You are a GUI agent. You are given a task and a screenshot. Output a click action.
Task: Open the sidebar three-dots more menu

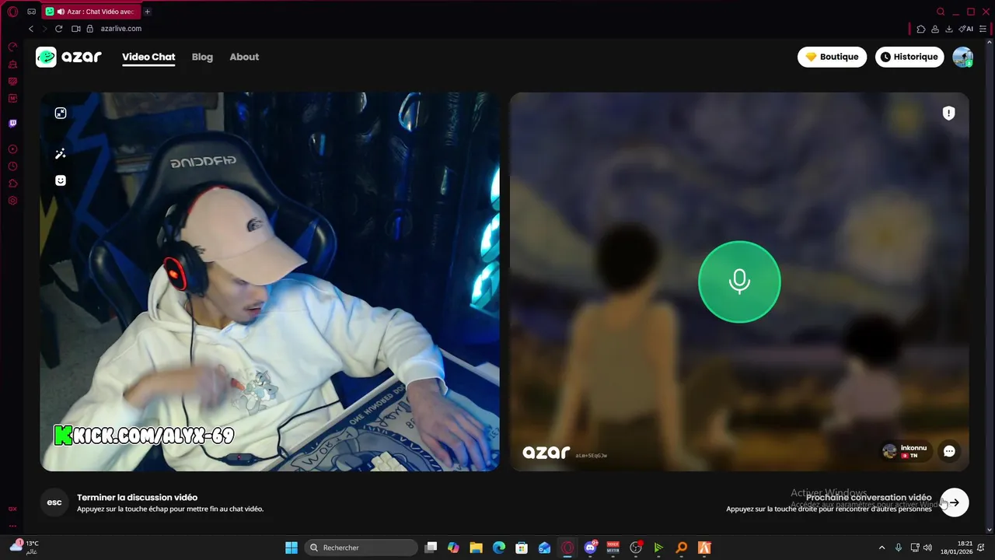click(12, 525)
